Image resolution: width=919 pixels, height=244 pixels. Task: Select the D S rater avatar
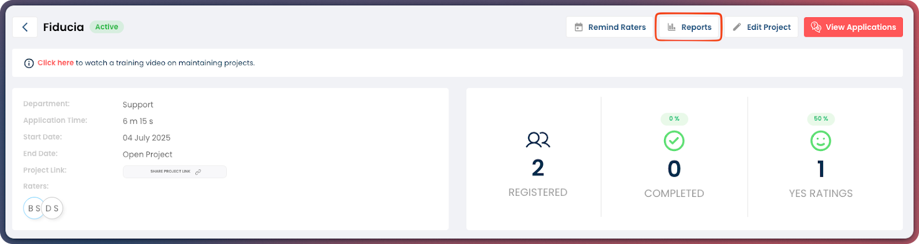coord(53,208)
